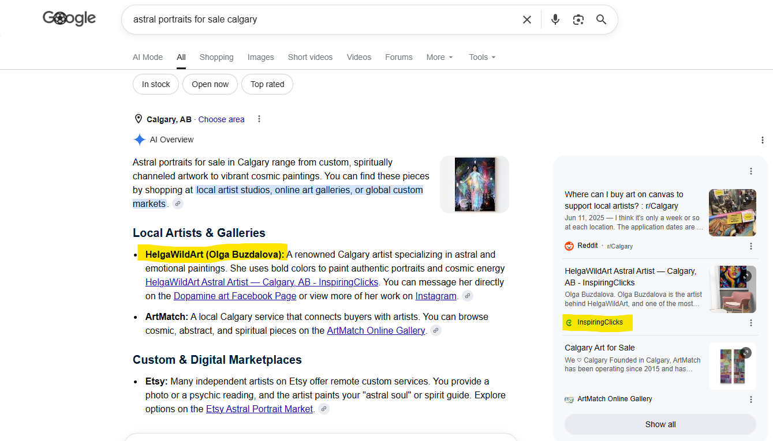Click the magnifying glass search button
Image resolution: width=773 pixels, height=441 pixels.
click(601, 20)
